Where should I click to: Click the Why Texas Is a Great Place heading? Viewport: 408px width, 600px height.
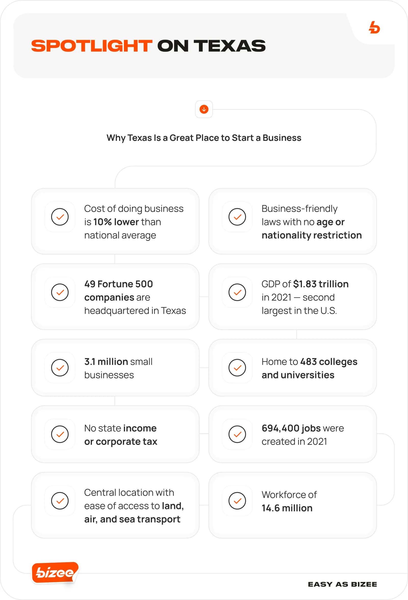pos(204,138)
